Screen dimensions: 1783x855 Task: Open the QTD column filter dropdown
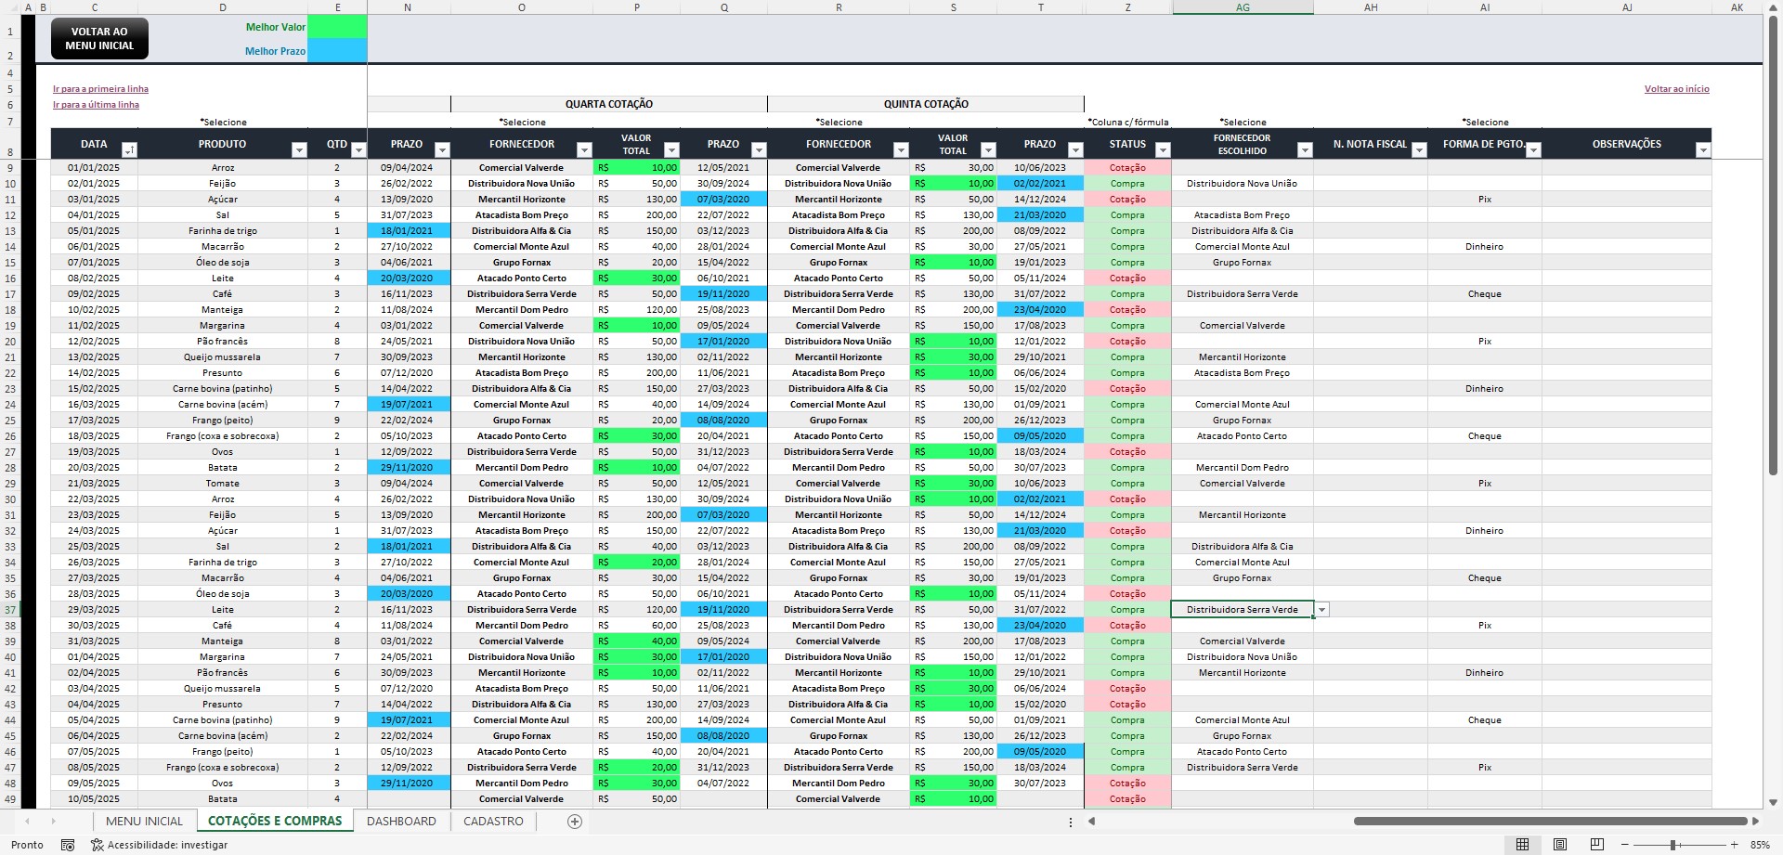358,150
